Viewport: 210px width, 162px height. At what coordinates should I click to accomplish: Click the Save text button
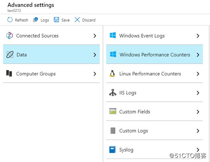coord(66,20)
